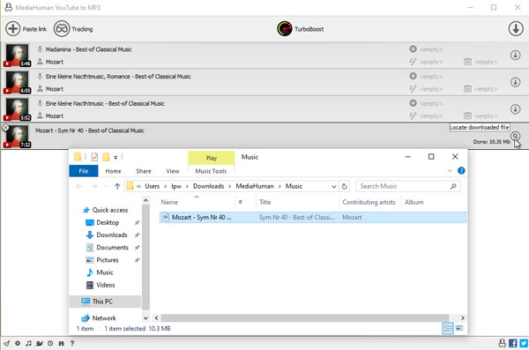This screenshot has width=529, height=350.
Task: Open the Share ribbon tab
Action: 144,171
